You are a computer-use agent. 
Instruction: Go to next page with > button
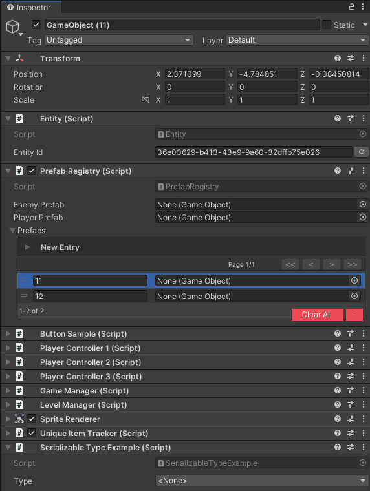[x=332, y=264]
